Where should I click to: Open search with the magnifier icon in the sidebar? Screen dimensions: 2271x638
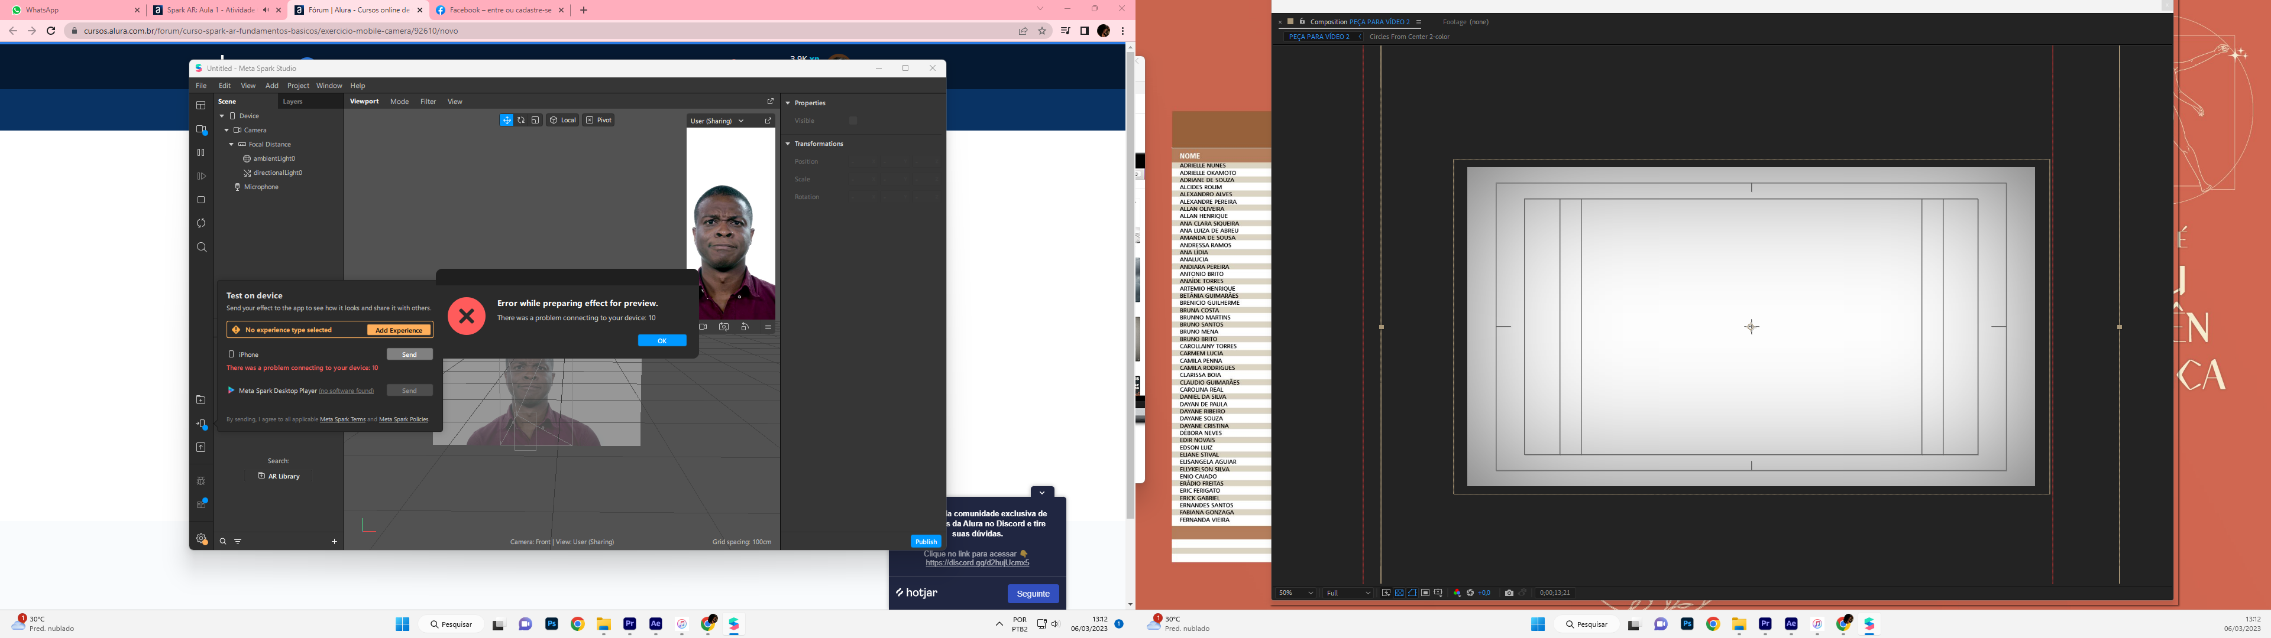tap(201, 248)
